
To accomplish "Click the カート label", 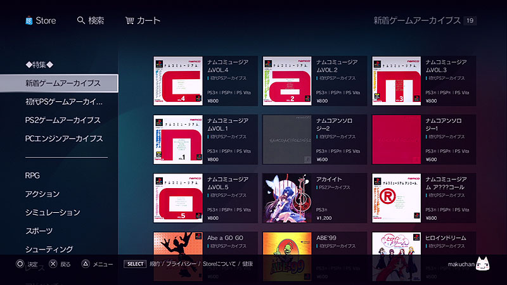I will [x=148, y=21].
